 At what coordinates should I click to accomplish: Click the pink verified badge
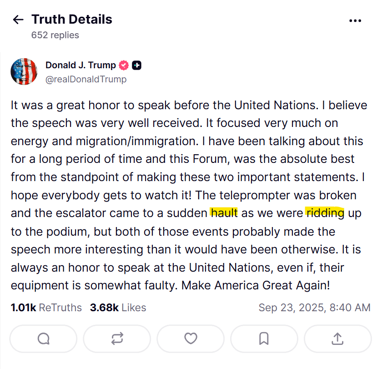point(124,66)
